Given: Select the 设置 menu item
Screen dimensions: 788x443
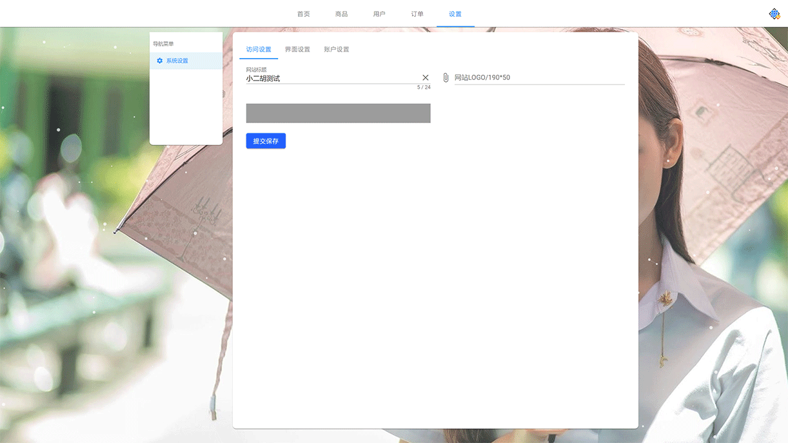Looking at the screenshot, I should 455,14.
